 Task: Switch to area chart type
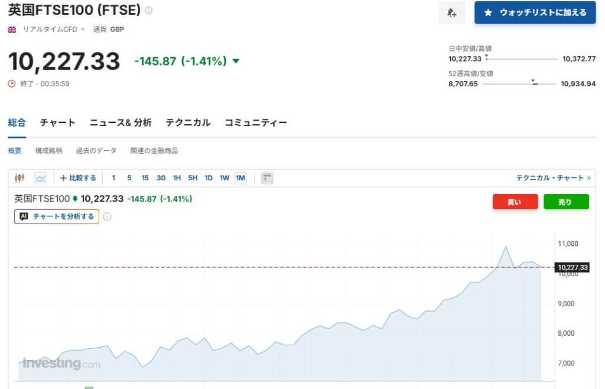pos(41,178)
